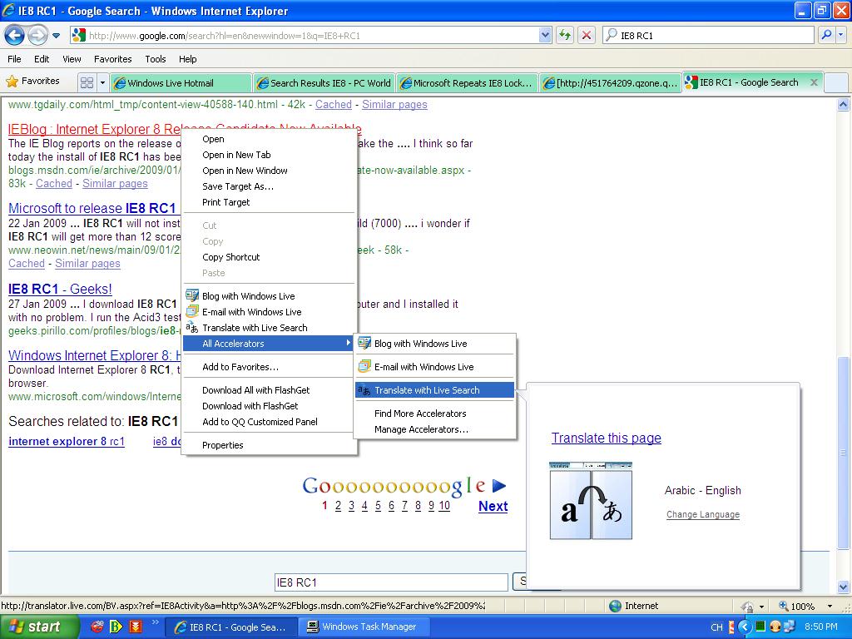Open the Edit menu
This screenshot has width=852, height=639.
tap(42, 59)
